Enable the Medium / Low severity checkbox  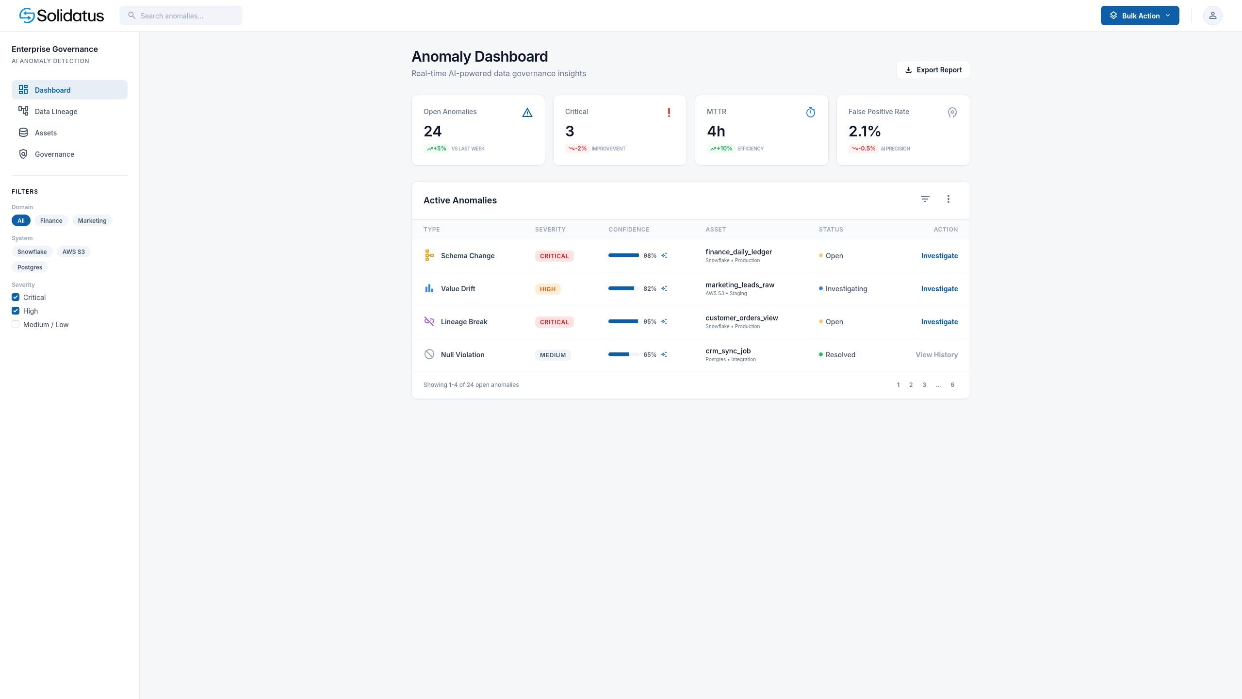16,324
